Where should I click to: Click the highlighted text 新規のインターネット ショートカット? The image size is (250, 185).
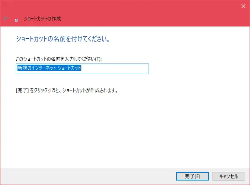click(49, 69)
